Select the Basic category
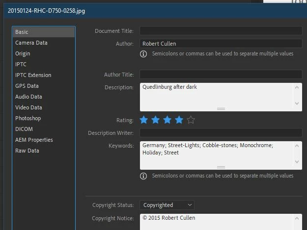Image resolution: width=307 pixels, height=230 pixels. pyautogui.click(x=44, y=32)
